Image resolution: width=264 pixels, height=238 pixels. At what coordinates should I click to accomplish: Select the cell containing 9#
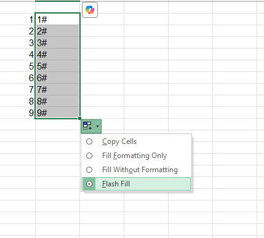[58, 113]
